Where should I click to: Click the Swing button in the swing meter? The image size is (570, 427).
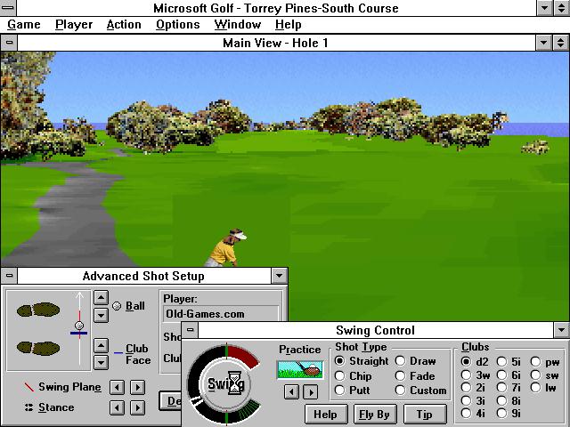tap(225, 383)
